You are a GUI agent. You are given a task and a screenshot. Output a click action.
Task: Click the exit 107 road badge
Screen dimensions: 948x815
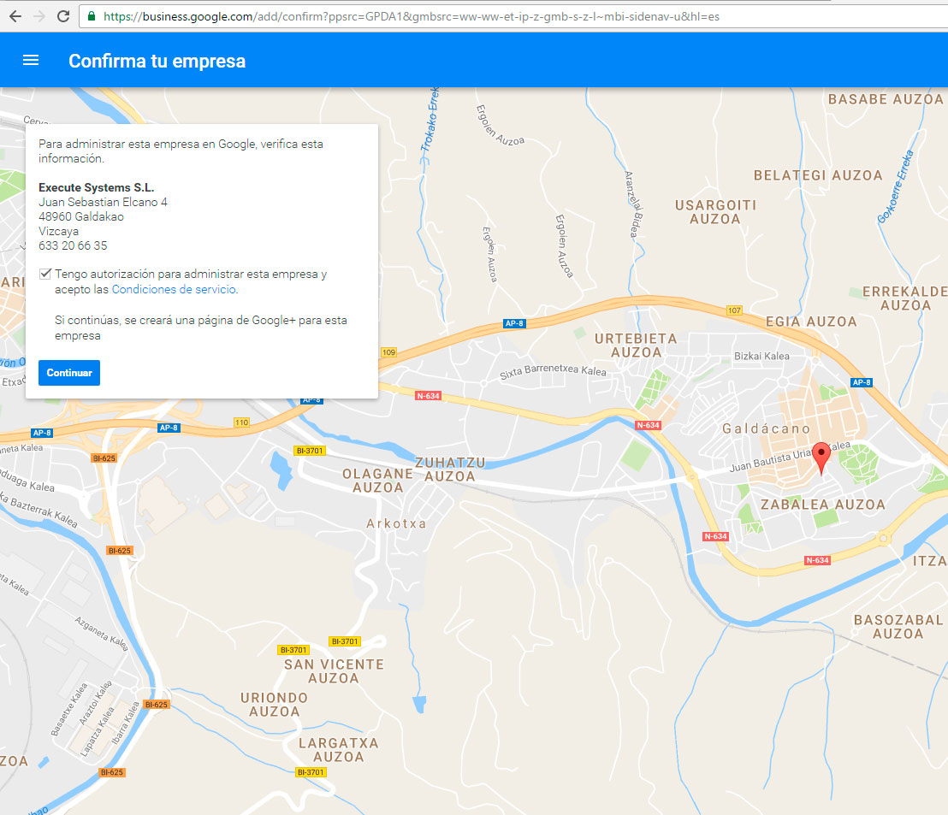click(734, 310)
